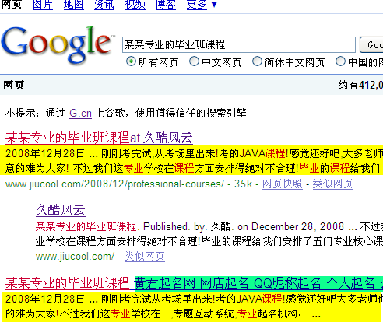This screenshot has width=383, height=322.
Task: Open 类似网页 link after www.jiucool.com/
Action: point(144,257)
